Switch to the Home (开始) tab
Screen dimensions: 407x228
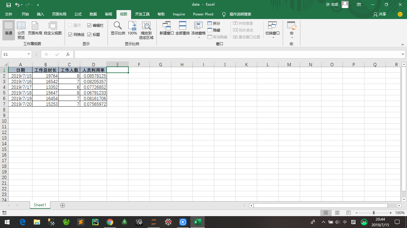[25, 14]
